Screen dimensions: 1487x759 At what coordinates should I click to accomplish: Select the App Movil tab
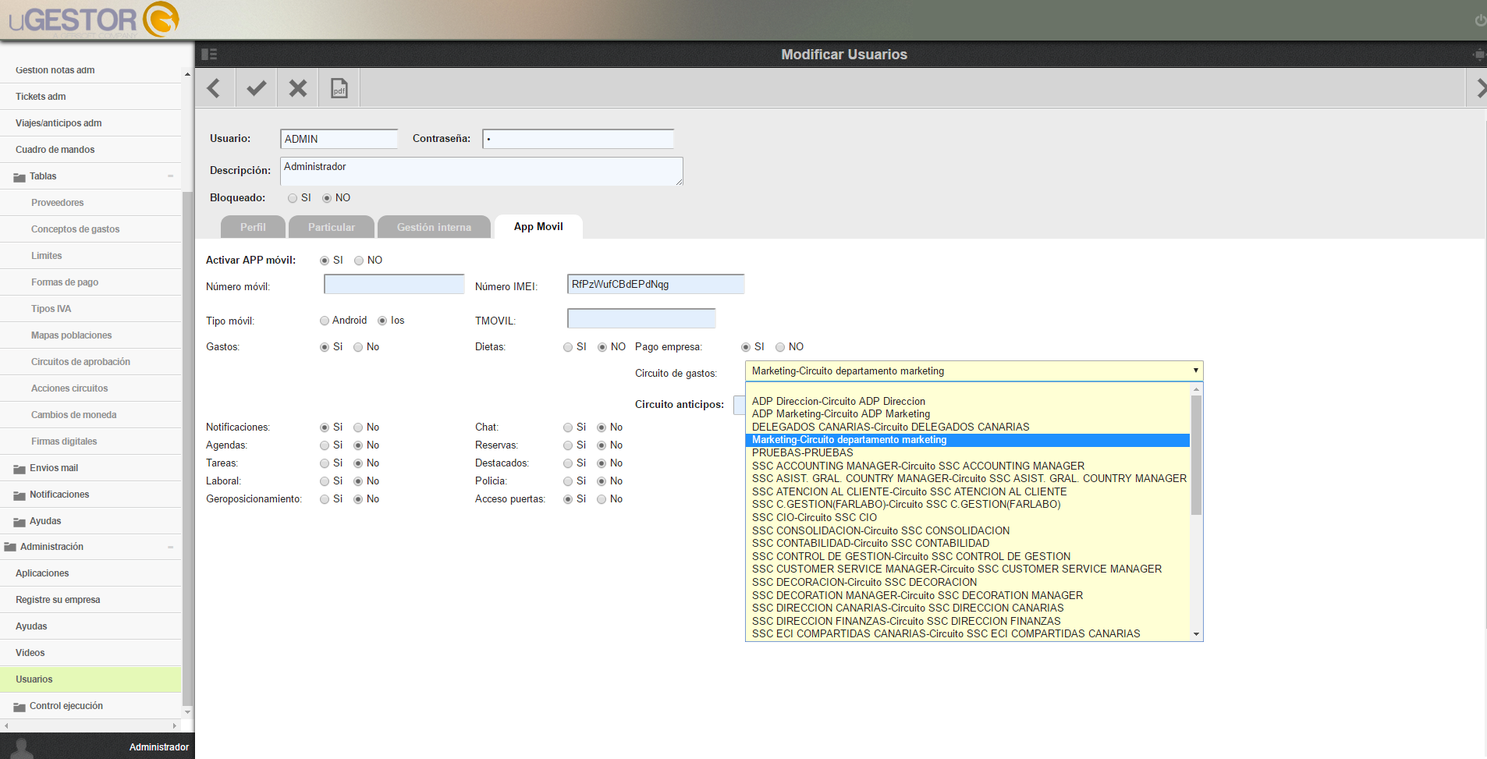538,226
